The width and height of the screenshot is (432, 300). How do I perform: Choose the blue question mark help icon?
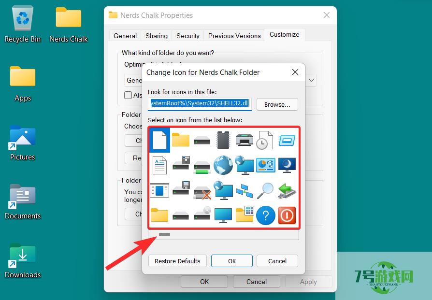(266, 215)
